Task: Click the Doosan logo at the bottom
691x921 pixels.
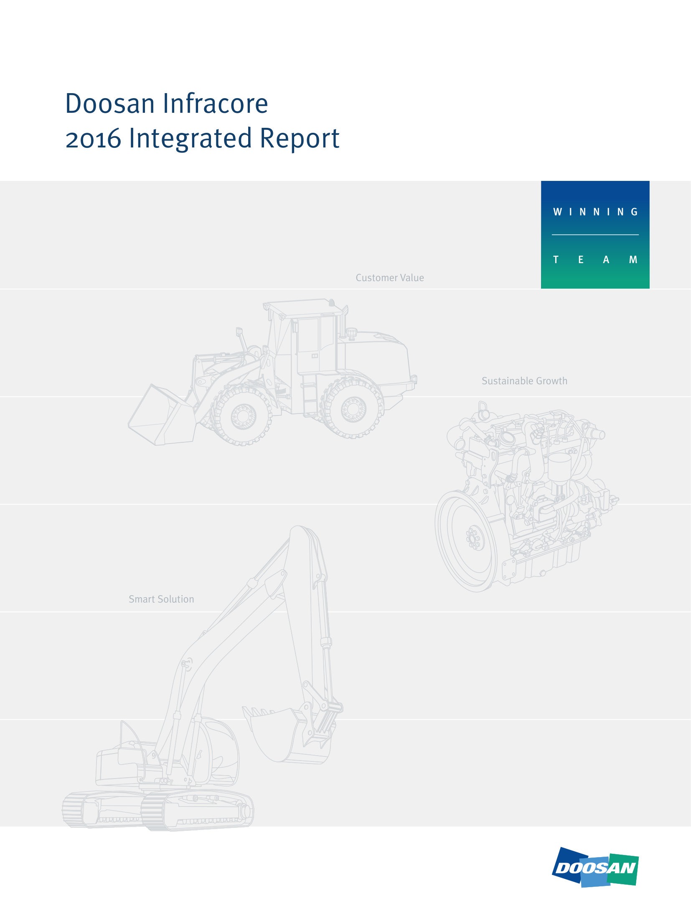Action: pos(595,868)
